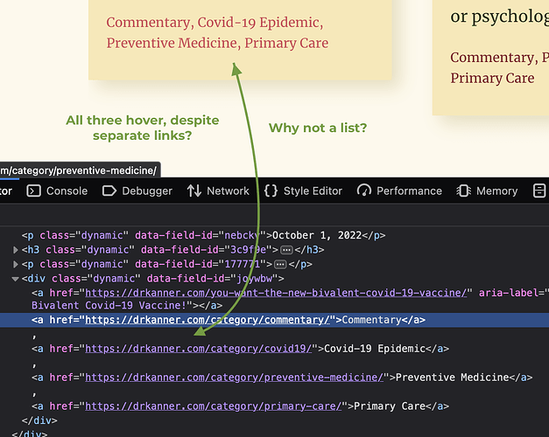Click the Primary Care link in the right card
This screenshot has height=437, width=549.
[x=492, y=78]
